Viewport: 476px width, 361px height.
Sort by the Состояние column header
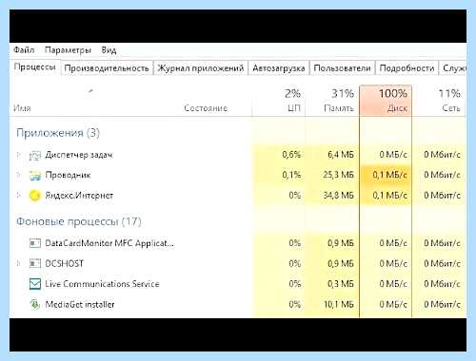click(x=206, y=108)
